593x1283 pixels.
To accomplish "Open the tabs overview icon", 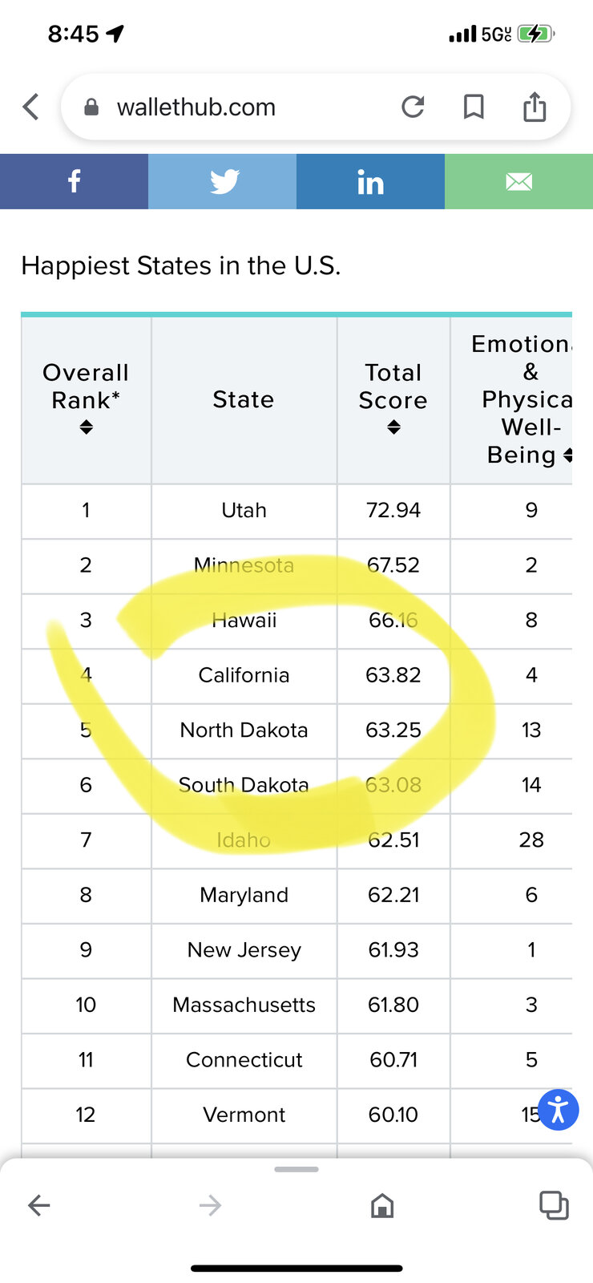I will coord(554,1205).
